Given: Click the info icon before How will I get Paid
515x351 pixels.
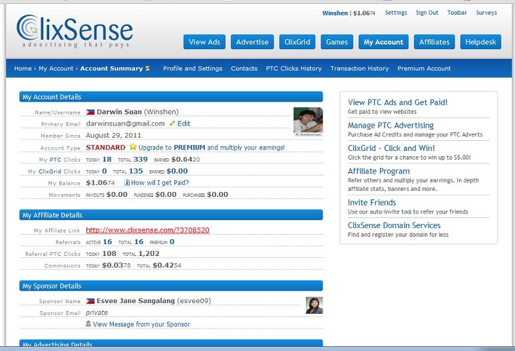Looking at the screenshot, I should [127, 182].
